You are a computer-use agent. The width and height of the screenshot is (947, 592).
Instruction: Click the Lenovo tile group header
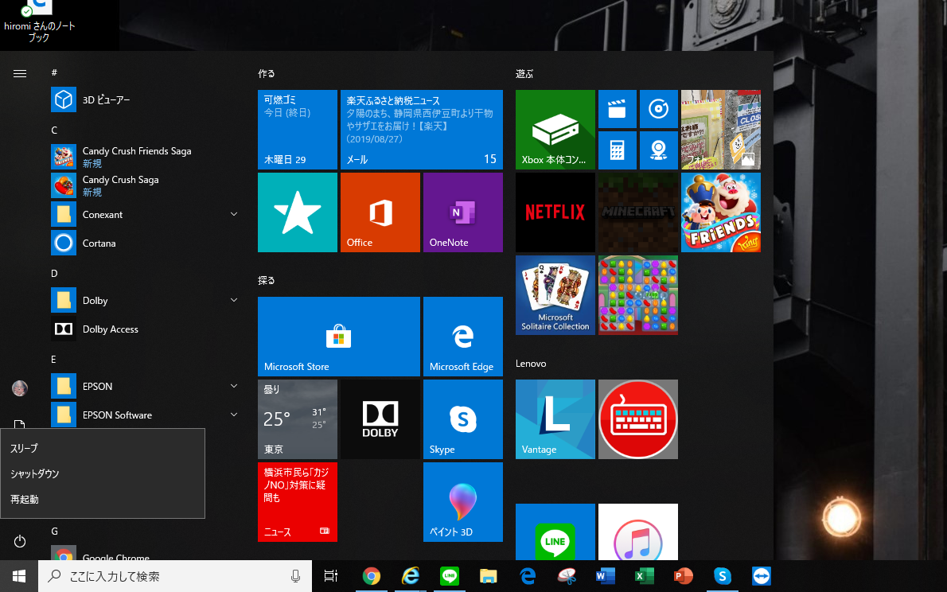(531, 363)
